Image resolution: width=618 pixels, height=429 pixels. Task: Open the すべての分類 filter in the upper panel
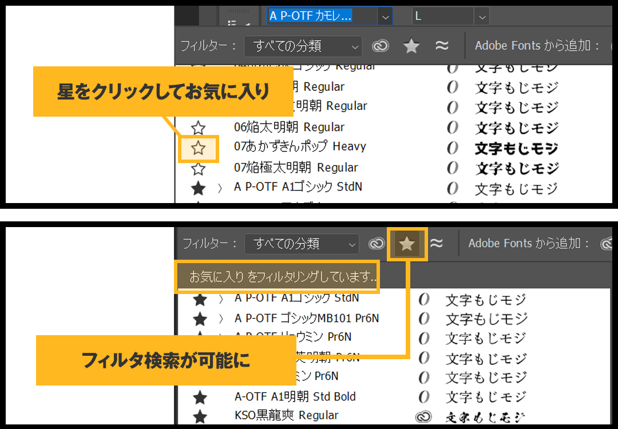point(303,46)
